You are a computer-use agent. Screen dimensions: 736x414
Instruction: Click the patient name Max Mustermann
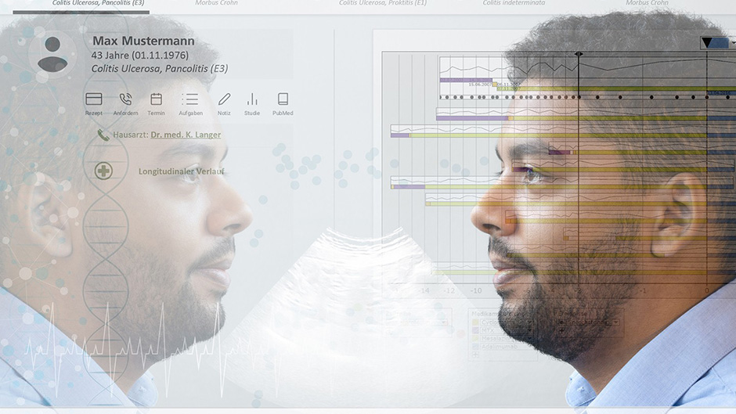click(143, 41)
